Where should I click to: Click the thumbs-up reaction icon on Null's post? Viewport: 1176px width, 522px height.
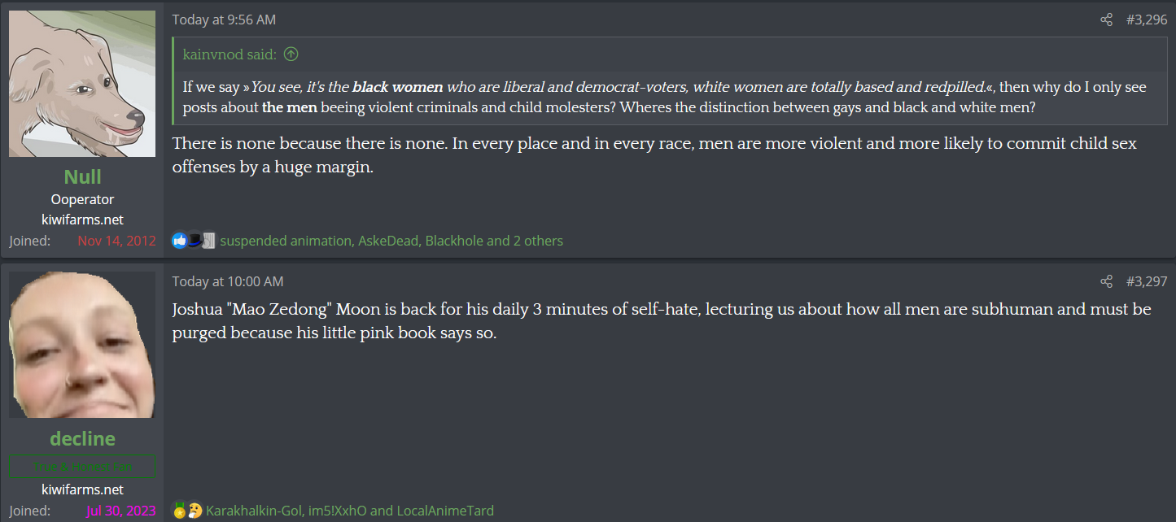pyautogui.click(x=180, y=241)
